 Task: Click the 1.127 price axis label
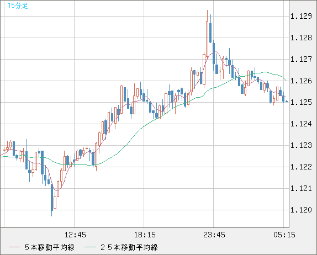point(301,60)
